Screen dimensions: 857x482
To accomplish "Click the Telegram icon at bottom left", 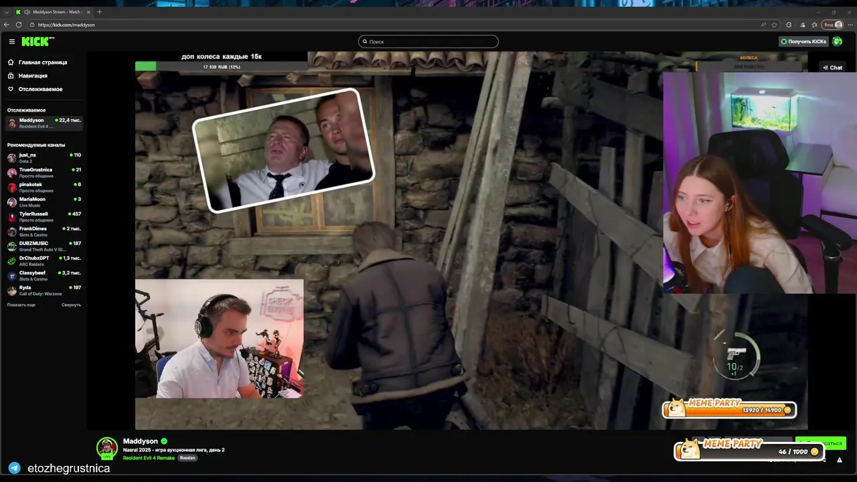I will coord(14,468).
